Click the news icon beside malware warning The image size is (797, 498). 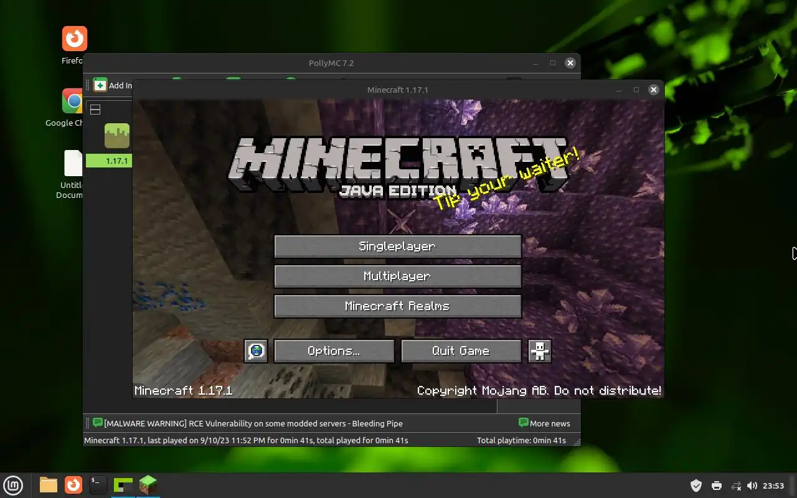pyautogui.click(x=97, y=423)
